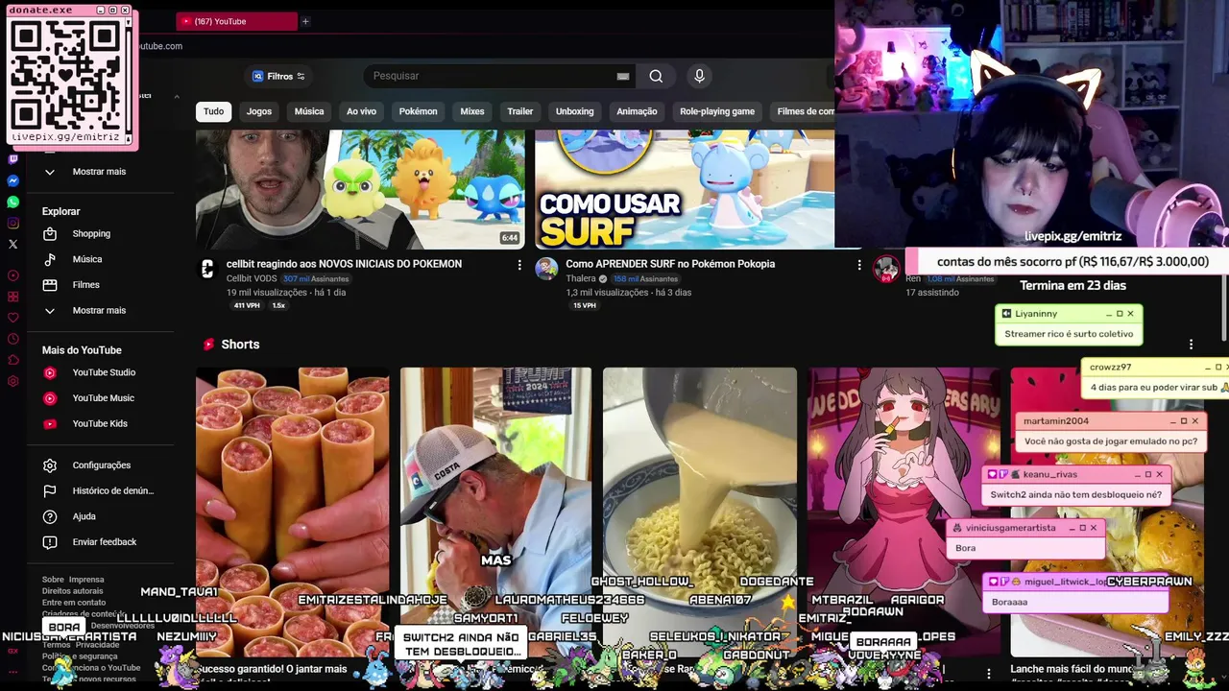Click the Imprensa footer link
The width and height of the screenshot is (1229, 691).
click(x=86, y=580)
